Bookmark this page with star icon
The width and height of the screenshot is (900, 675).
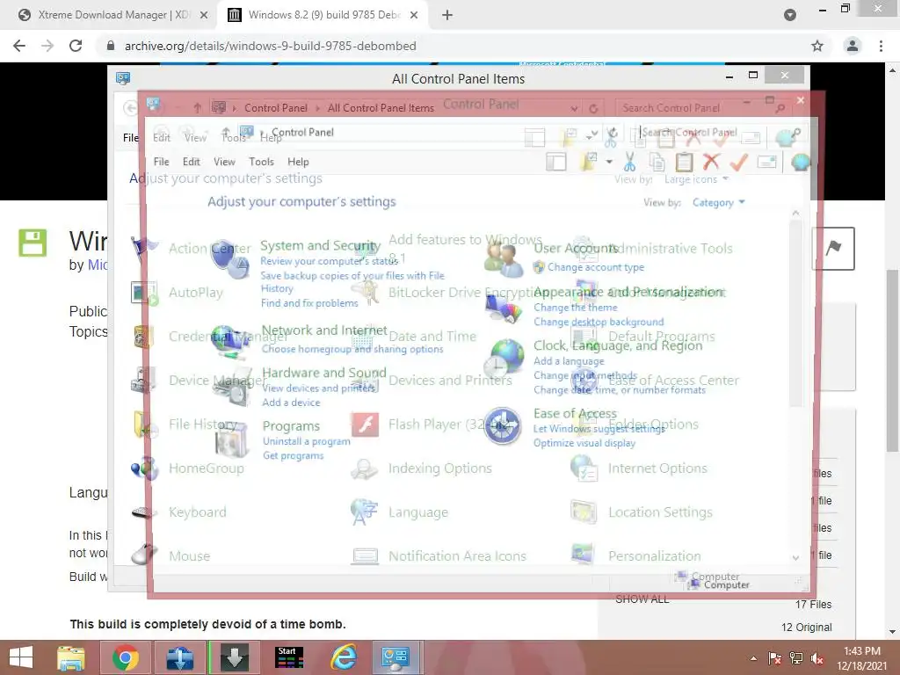[x=817, y=46]
